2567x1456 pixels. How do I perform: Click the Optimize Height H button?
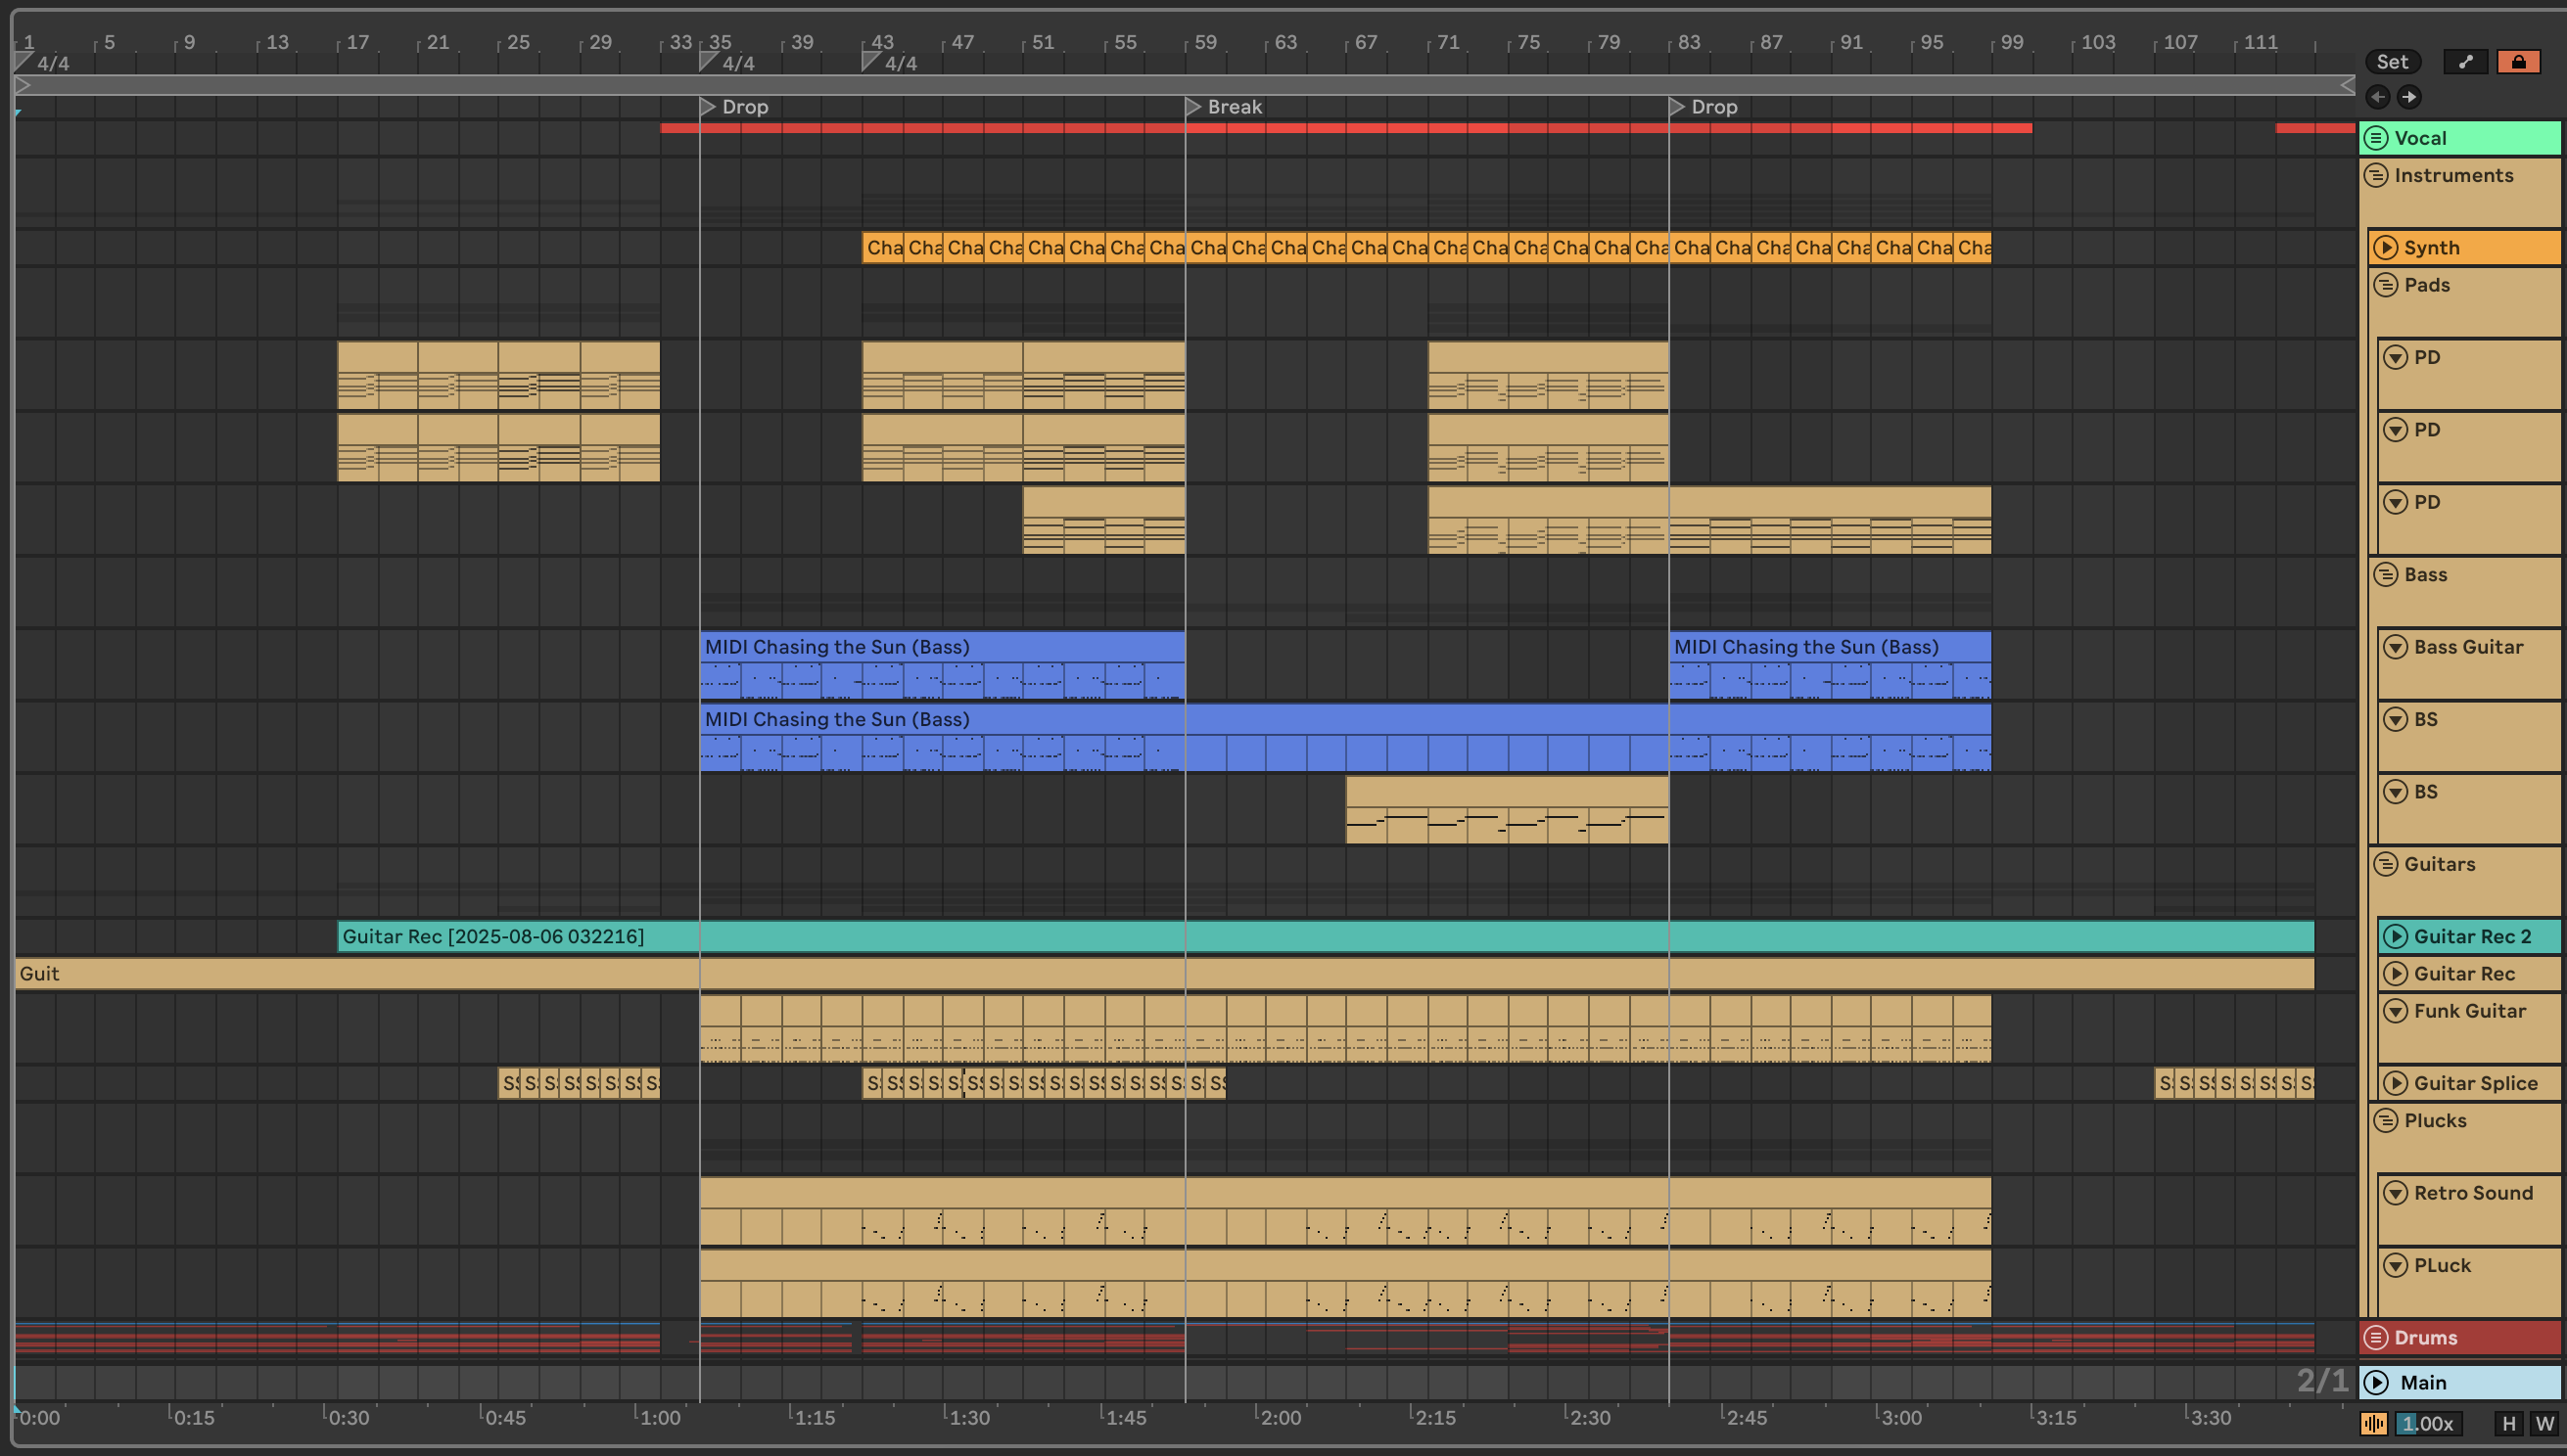click(x=2508, y=1423)
